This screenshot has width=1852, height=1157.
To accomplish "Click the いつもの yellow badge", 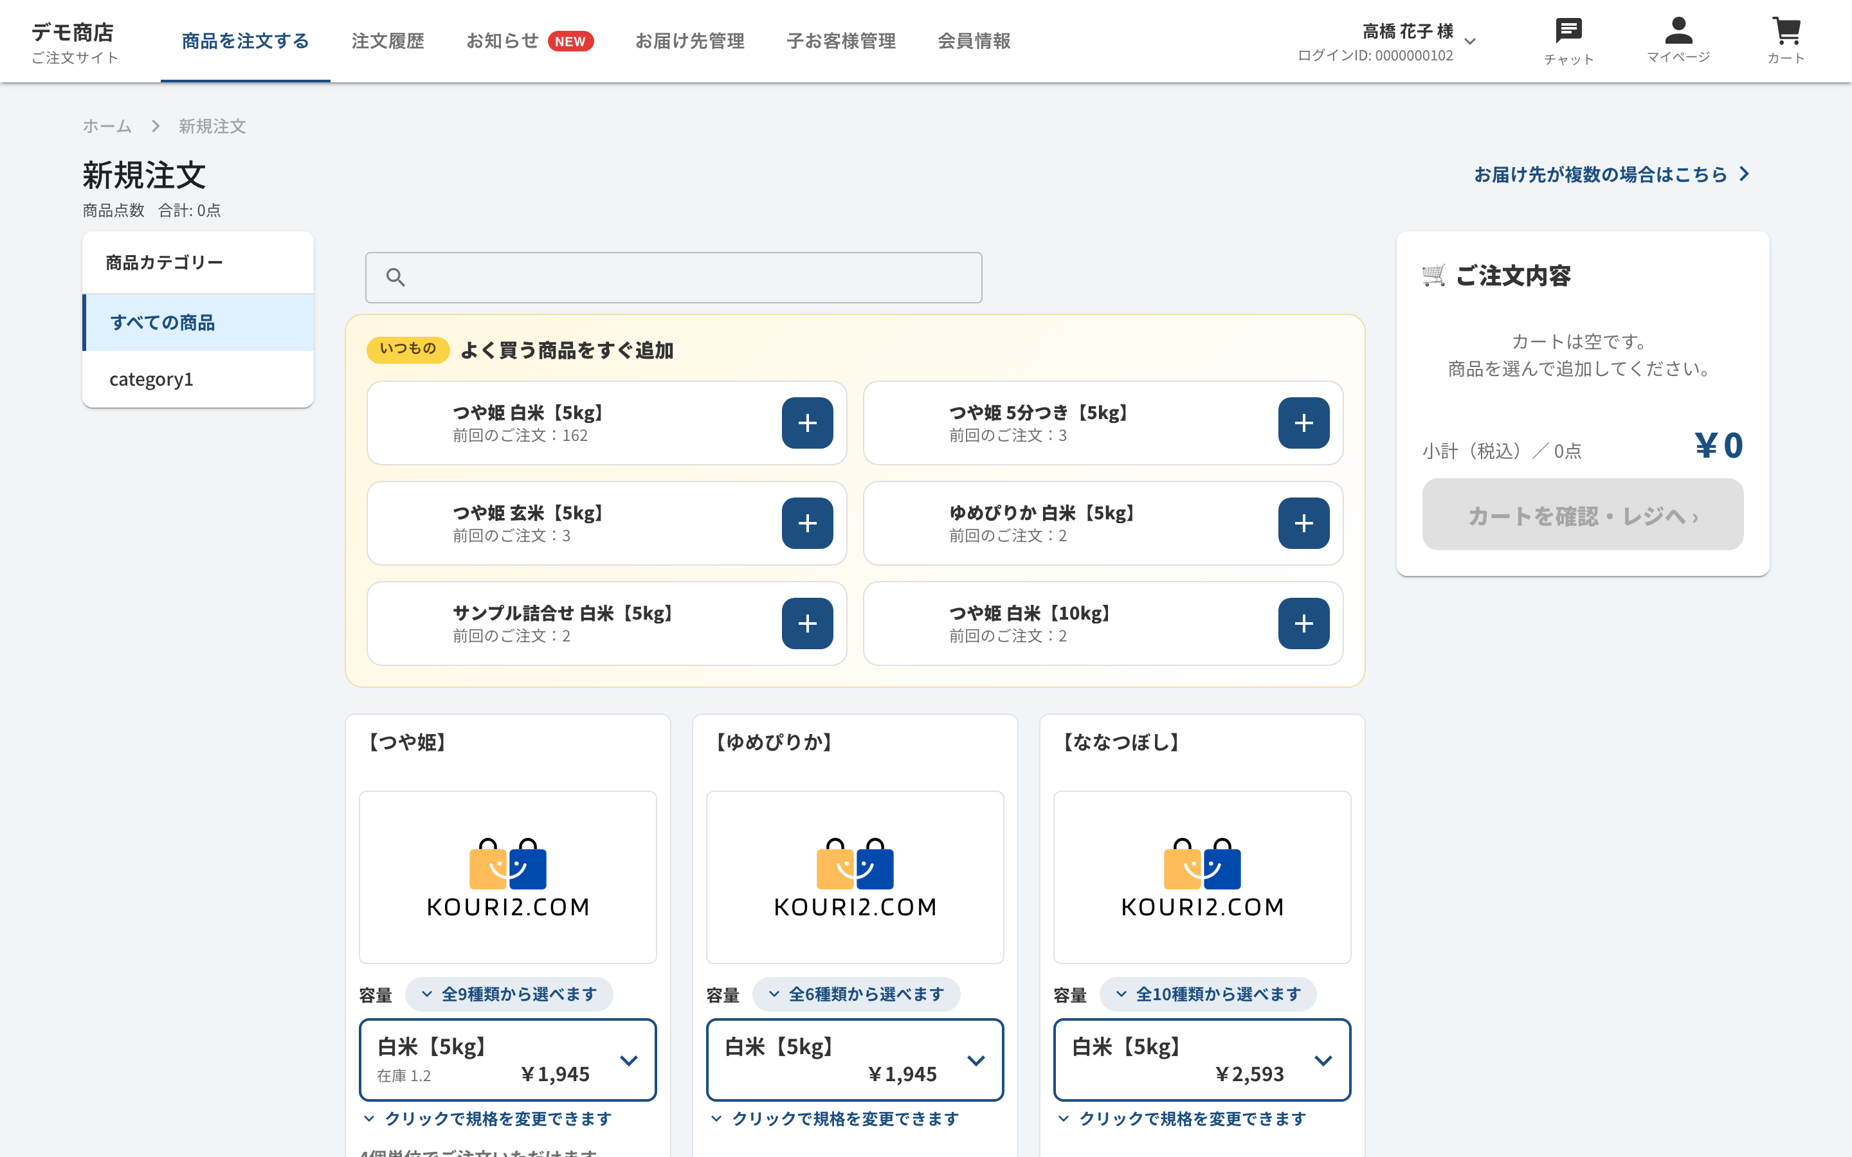I will [x=408, y=349].
